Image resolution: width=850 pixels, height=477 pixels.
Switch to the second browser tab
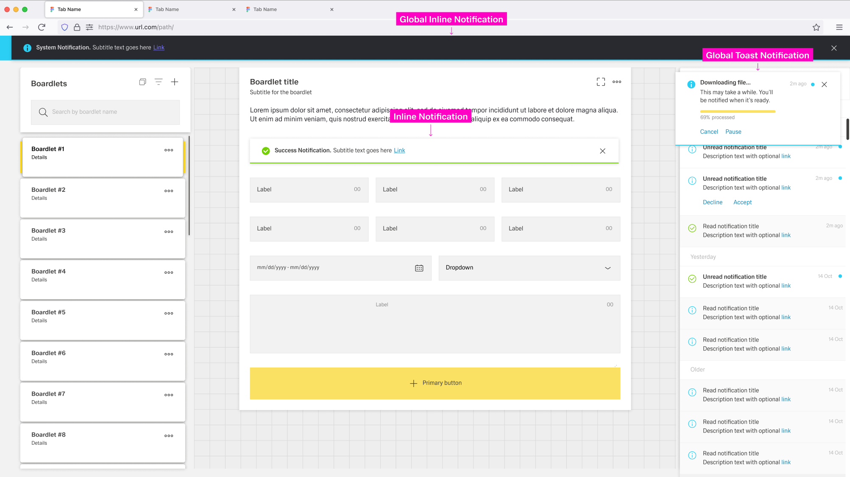click(167, 9)
